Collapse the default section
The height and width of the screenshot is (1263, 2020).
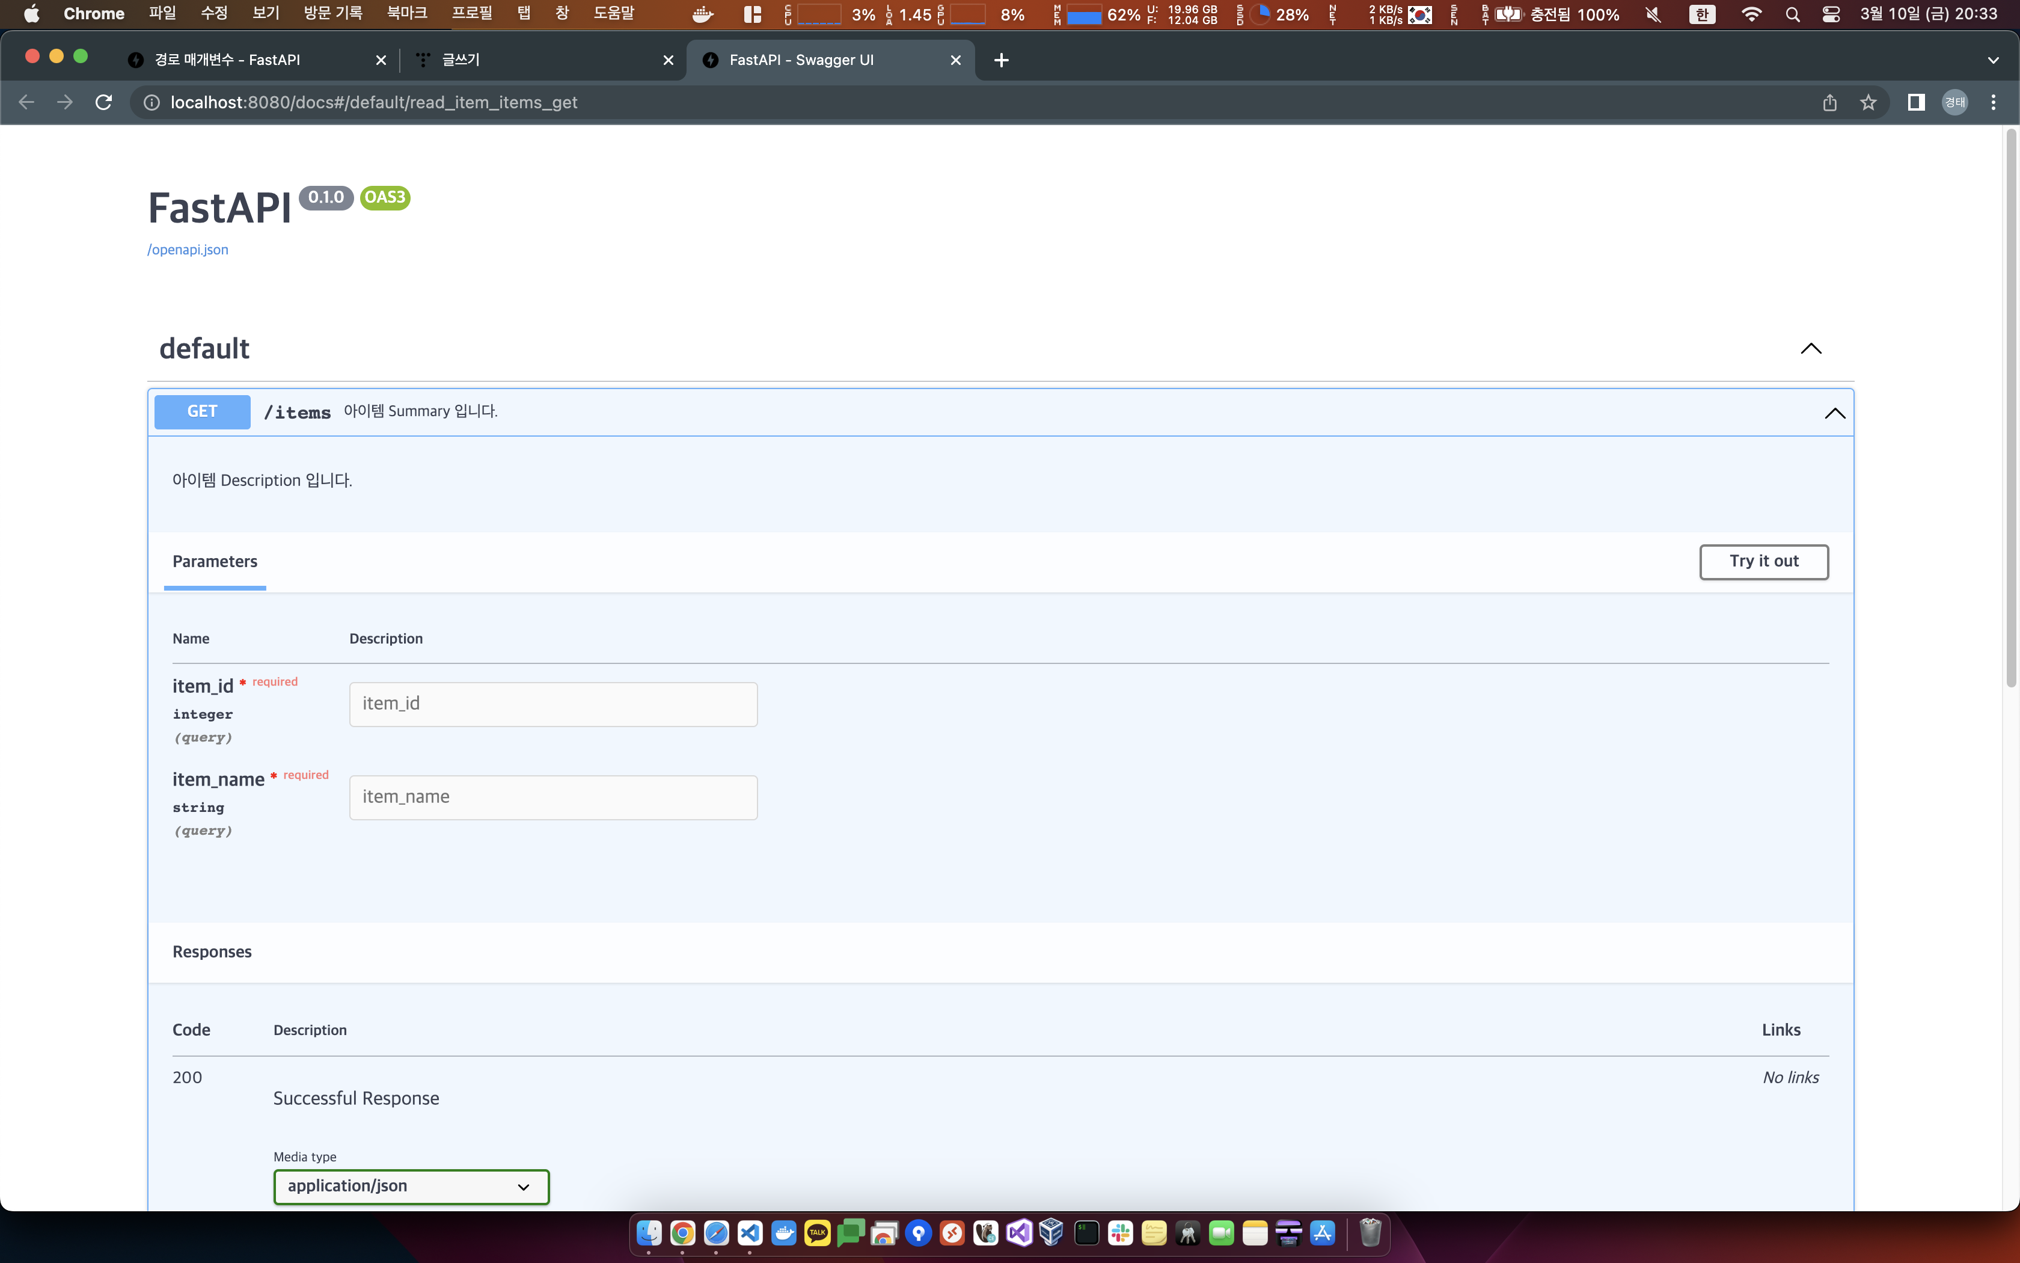pyautogui.click(x=1811, y=348)
